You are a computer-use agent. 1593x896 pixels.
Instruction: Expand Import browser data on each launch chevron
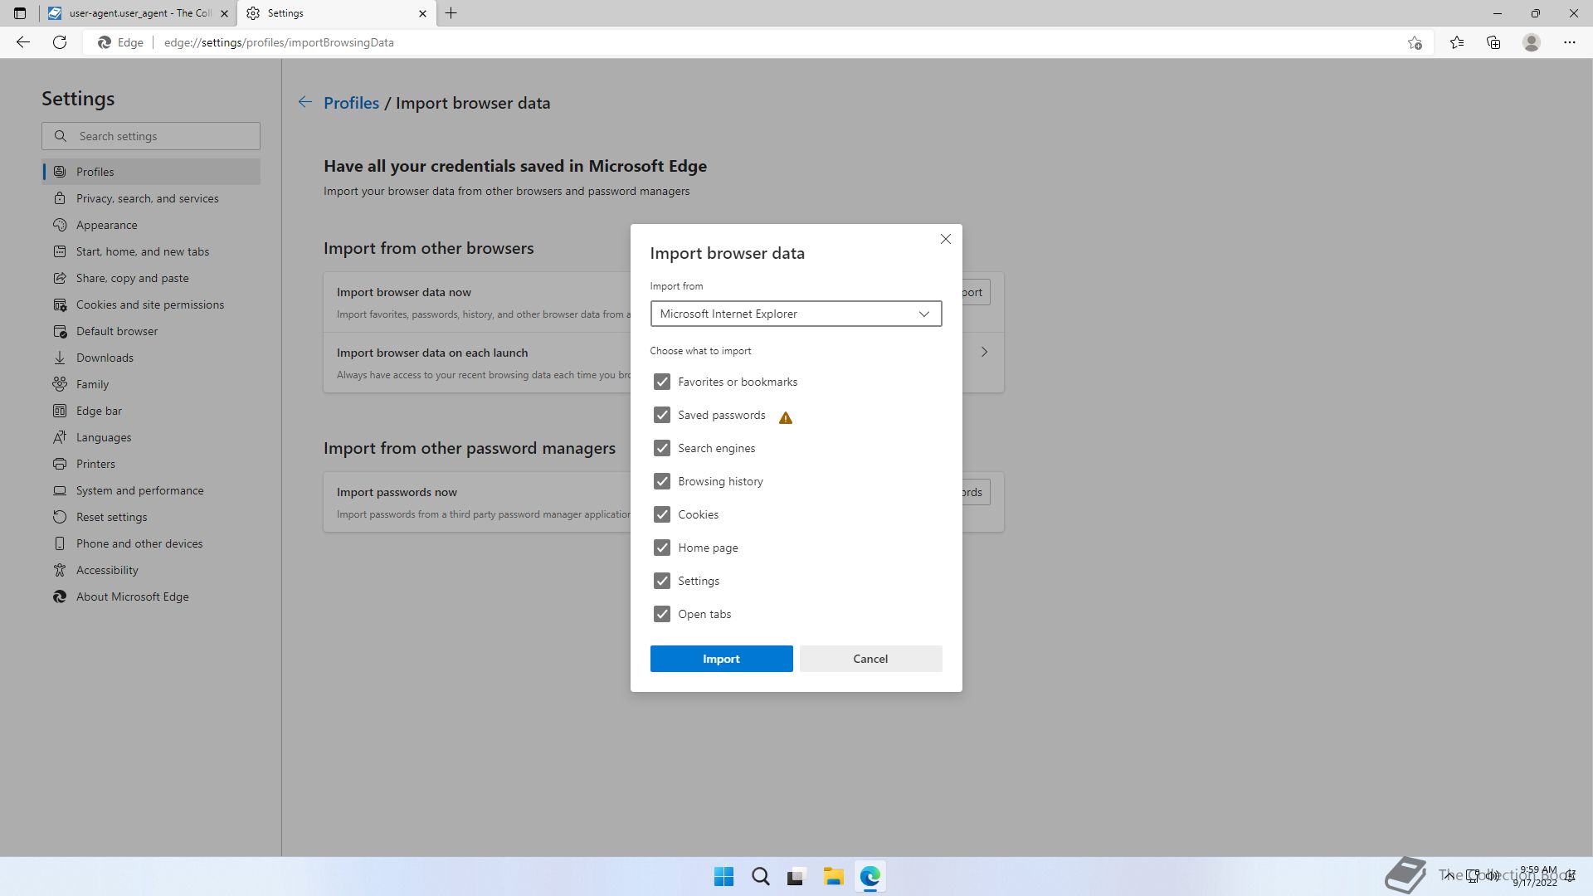(x=984, y=352)
